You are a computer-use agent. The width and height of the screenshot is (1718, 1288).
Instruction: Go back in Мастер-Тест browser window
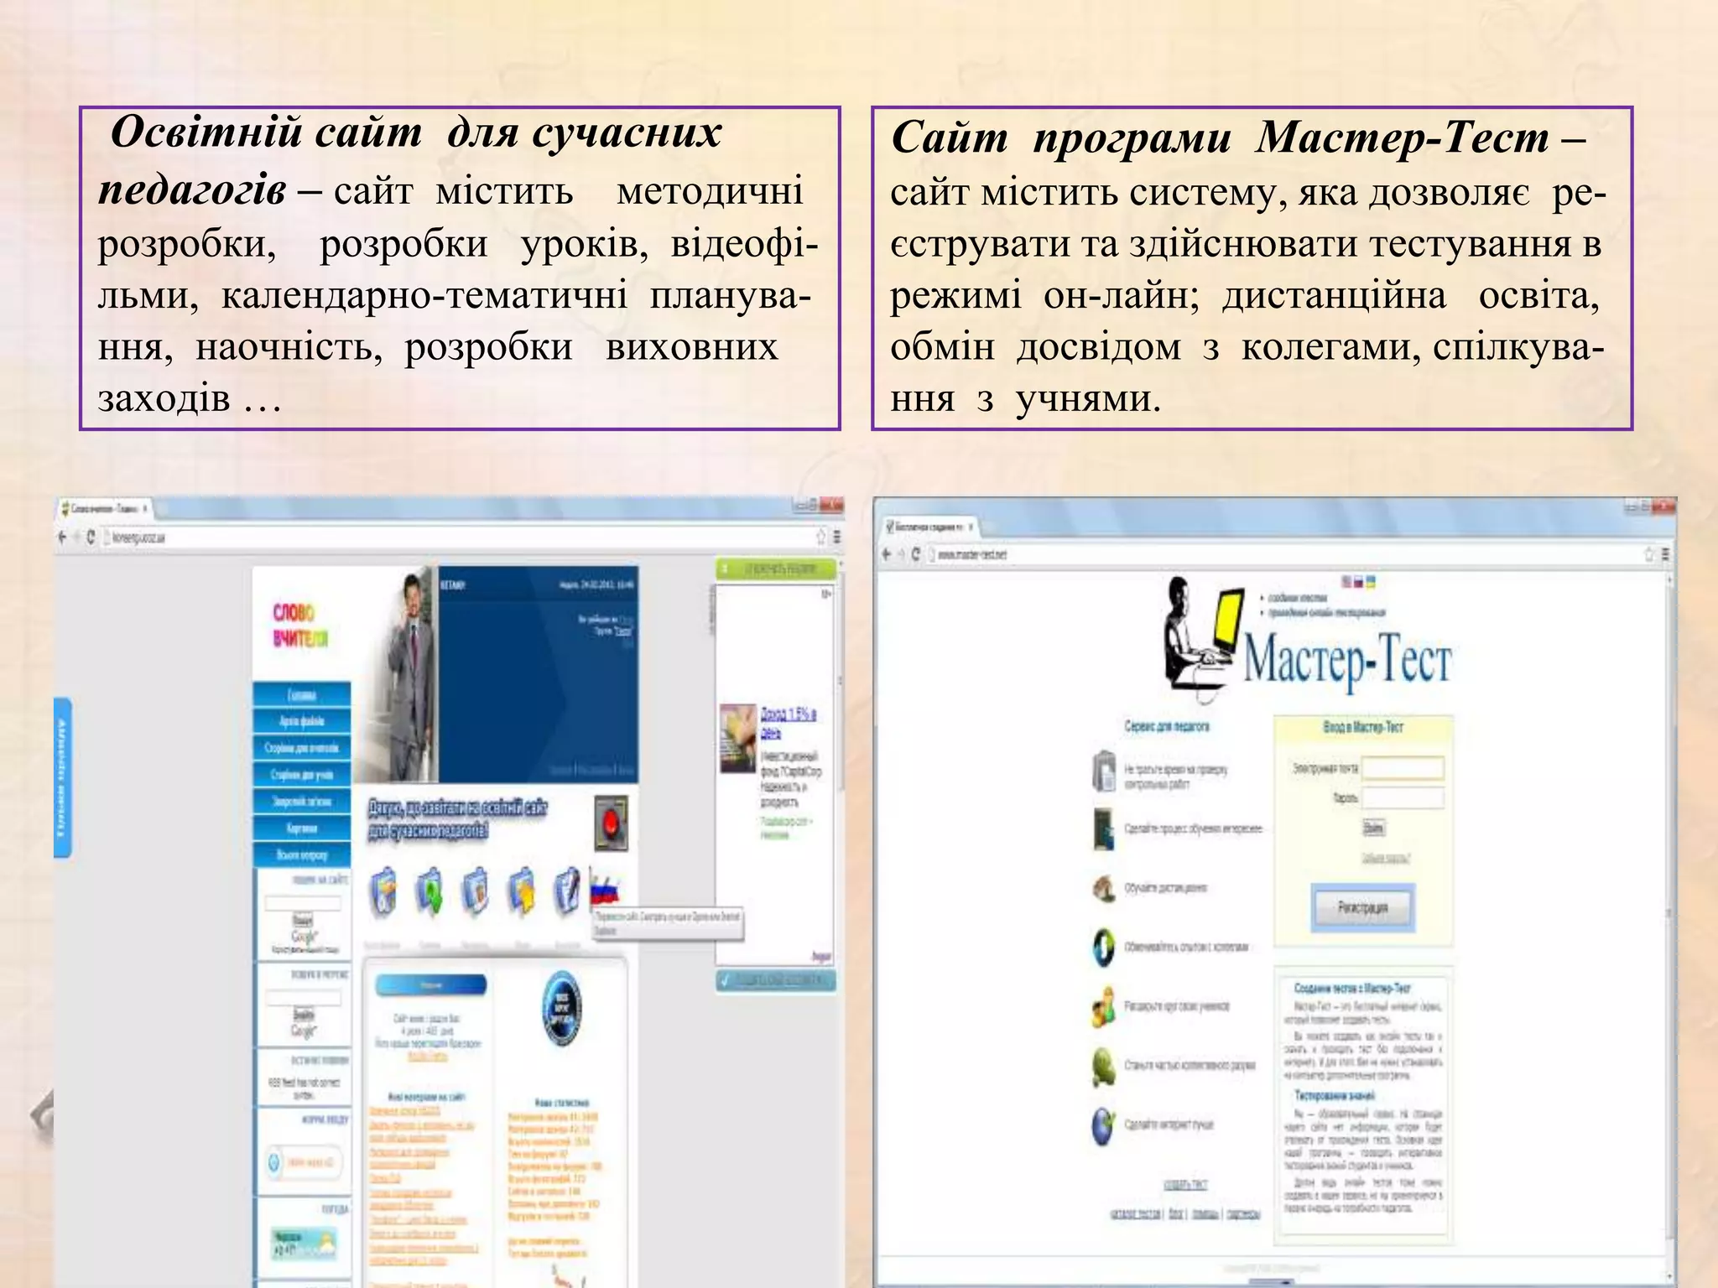(x=888, y=554)
